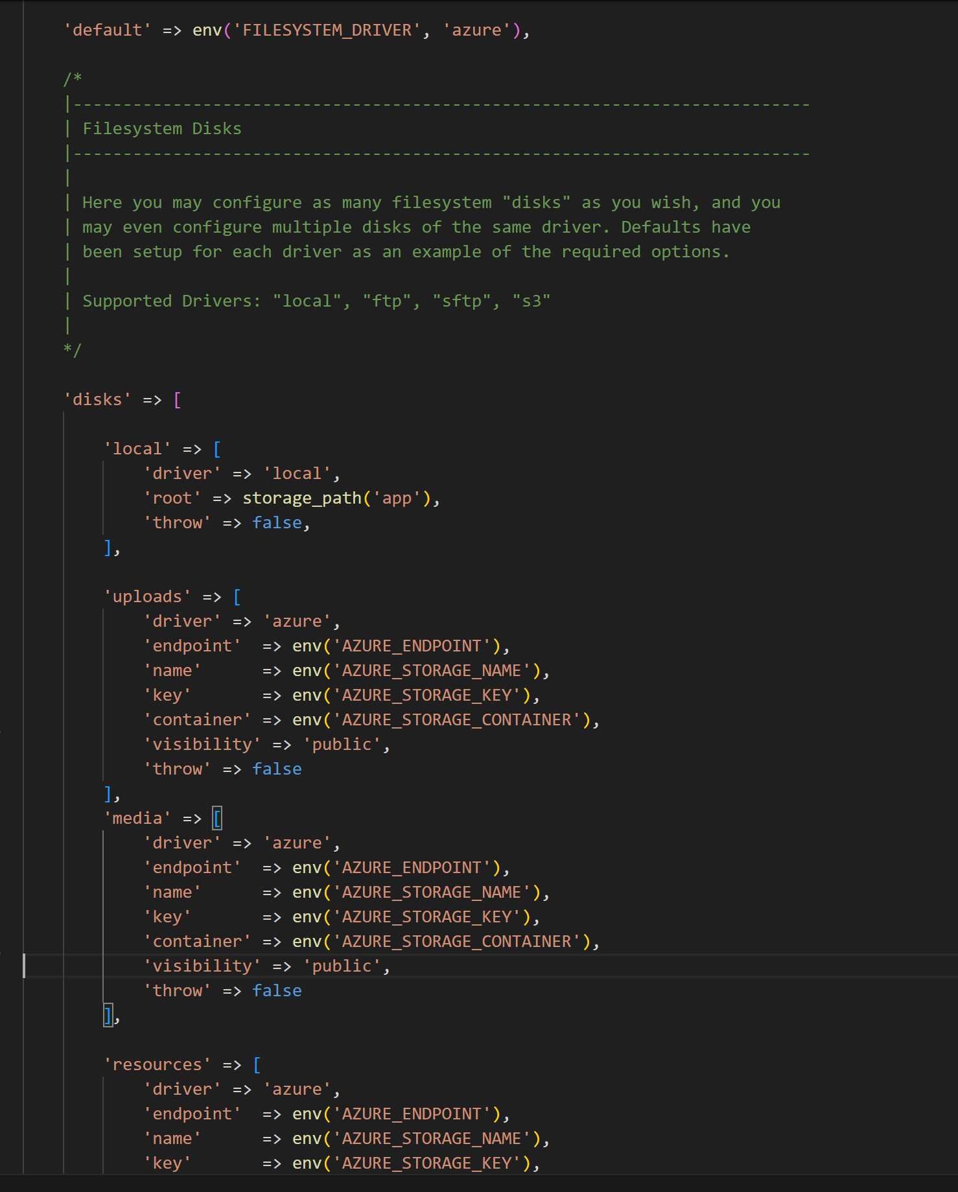Image resolution: width=958 pixels, height=1192 pixels.
Task: Click the highlighted opening bracket after 'media'
Action: (217, 819)
